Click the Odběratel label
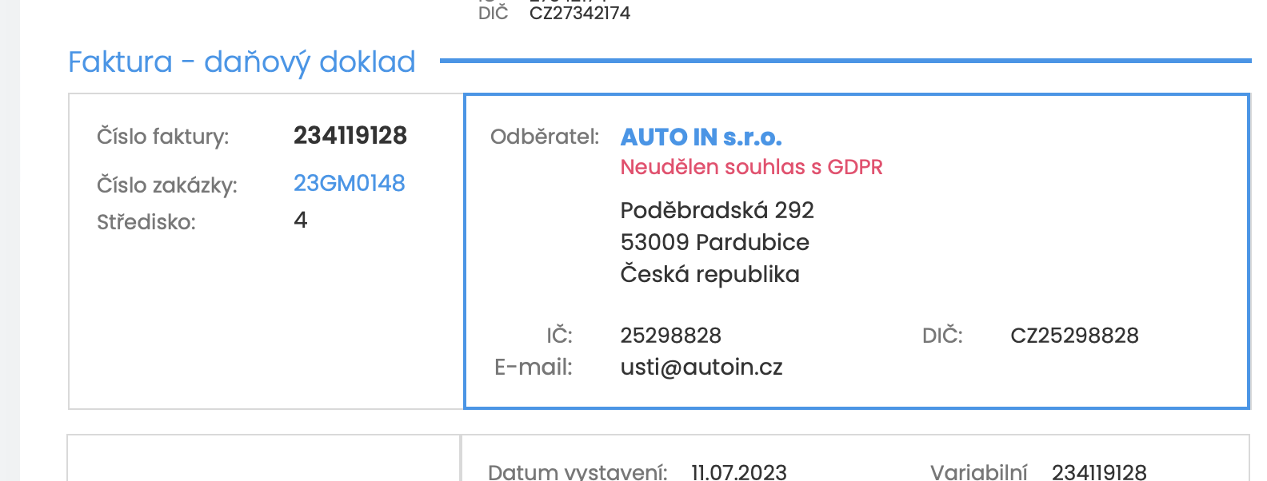The width and height of the screenshot is (1267, 481). pos(544,137)
